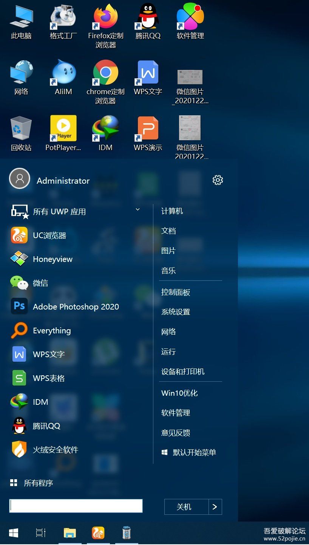Viewport: 309px width, 545px height.
Task: Open settings with the gear icon
Action: (218, 180)
